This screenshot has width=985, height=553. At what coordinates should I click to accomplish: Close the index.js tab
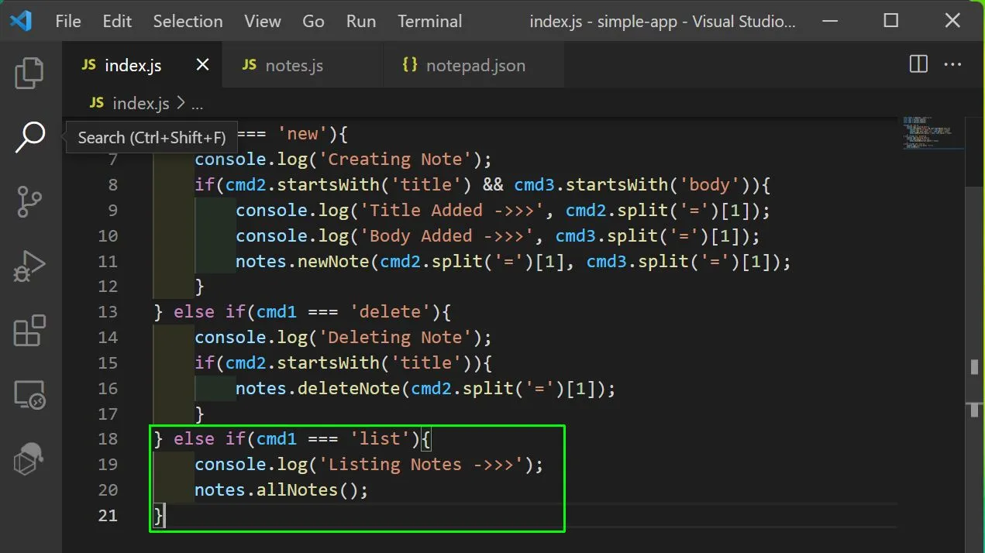(x=202, y=65)
